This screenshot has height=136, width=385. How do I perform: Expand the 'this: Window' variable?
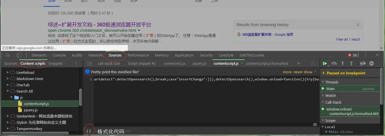pos(327,132)
